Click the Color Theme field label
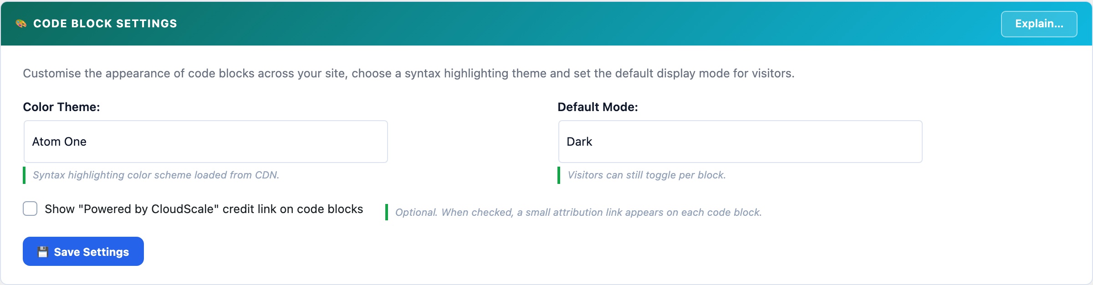 click(x=61, y=107)
